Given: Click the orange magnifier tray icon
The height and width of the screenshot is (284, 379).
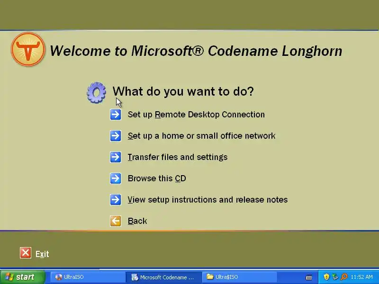Looking at the screenshot, I should (344, 277).
